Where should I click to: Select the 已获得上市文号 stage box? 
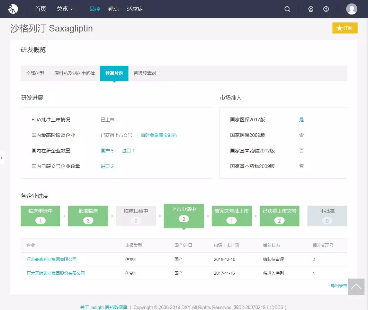279,216
